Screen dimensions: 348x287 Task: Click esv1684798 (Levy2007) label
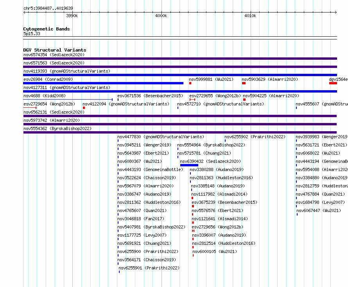[x=320, y=202]
